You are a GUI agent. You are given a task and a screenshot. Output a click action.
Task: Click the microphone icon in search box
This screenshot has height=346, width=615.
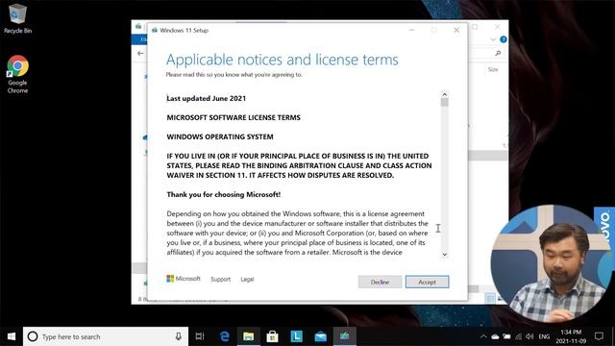pos(179,336)
